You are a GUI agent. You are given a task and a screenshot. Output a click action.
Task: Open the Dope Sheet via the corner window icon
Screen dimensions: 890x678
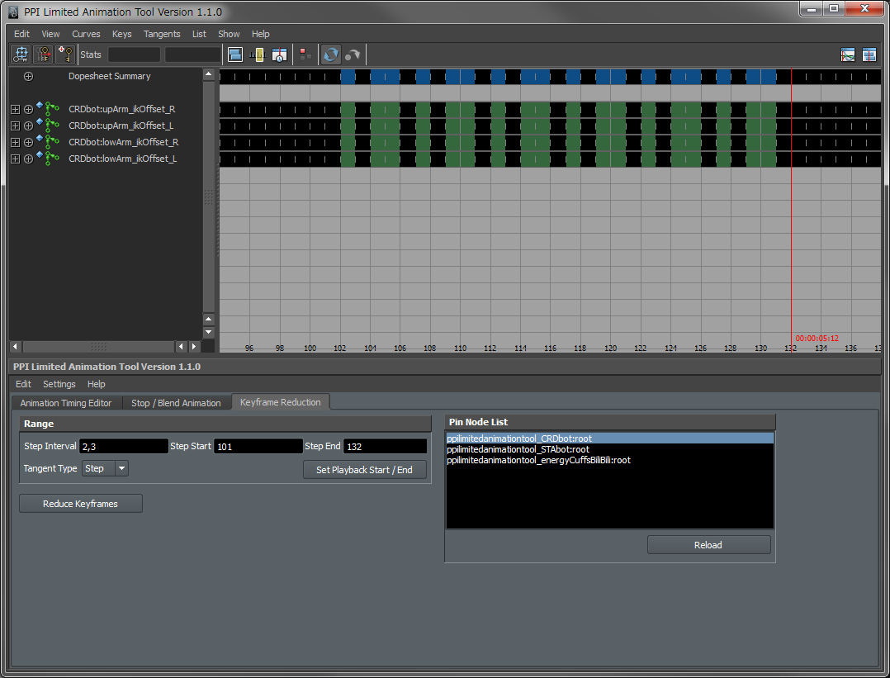click(869, 55)
